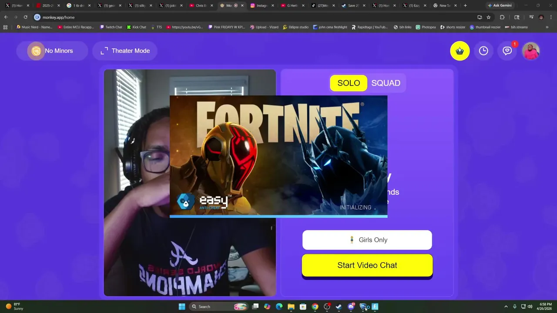Open the clock history icon
Image resolution: width=557 pixels, height=313 pixels.
[483, 51]
